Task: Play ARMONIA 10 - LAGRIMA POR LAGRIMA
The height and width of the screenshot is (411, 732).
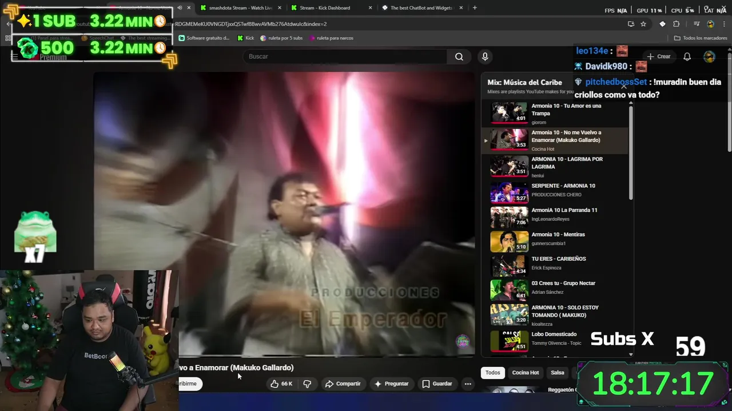Action: click(555, 167)
